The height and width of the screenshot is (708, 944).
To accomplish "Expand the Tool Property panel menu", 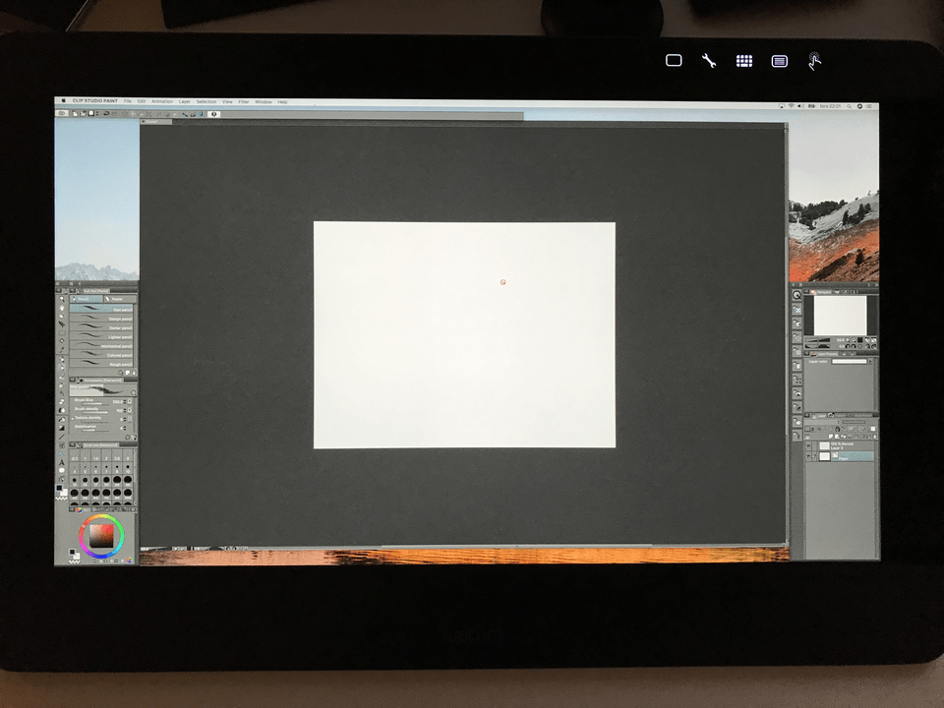I will pos(73,380).
